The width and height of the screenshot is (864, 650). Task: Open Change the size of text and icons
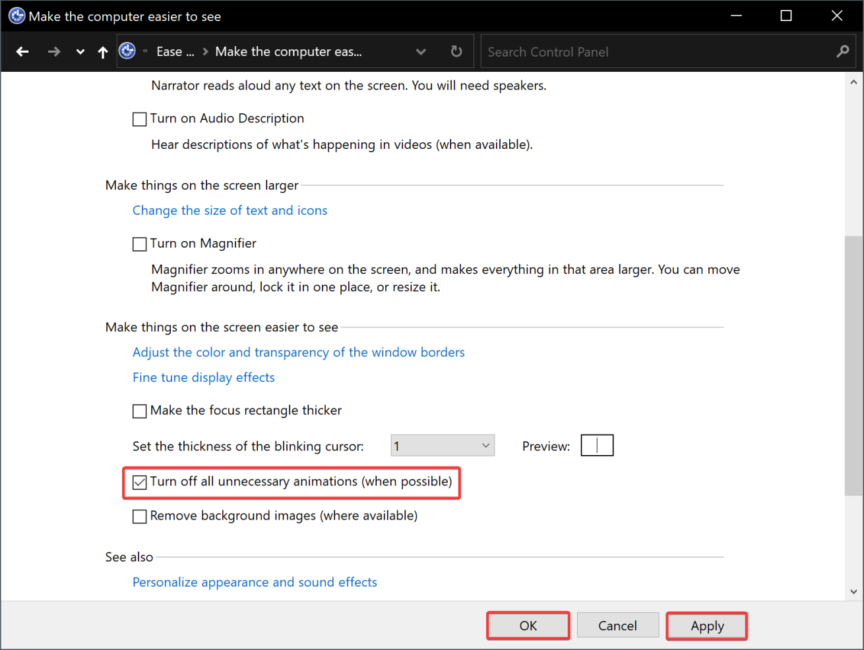tap(230, 210)
